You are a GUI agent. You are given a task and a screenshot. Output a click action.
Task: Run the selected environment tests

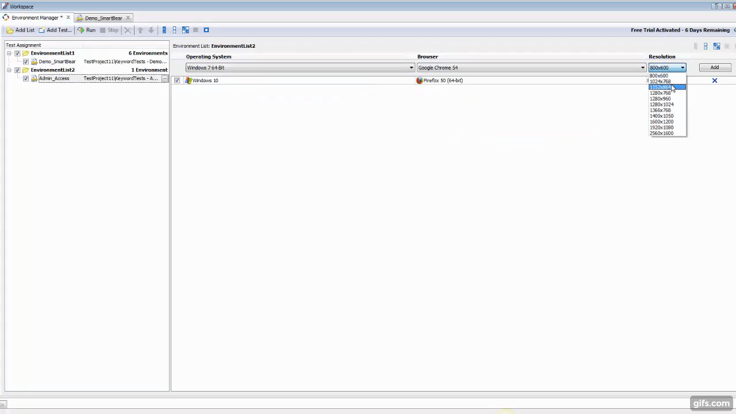(86, 30)
